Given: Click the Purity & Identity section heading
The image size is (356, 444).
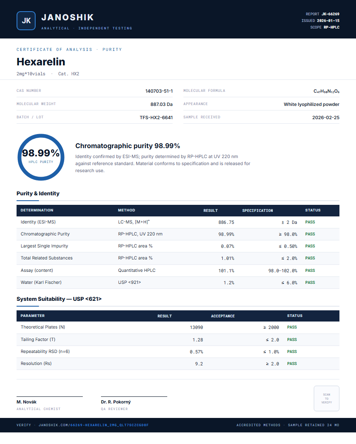Looking at the screenshot, I should point(38,193).
